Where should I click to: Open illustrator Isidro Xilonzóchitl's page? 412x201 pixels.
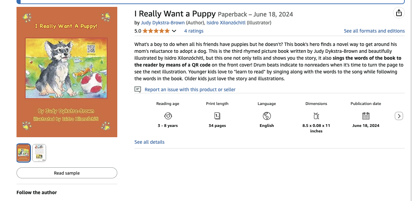(226, 23)
